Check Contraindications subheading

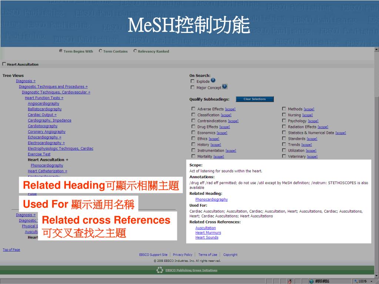pyautogui.click(x=193, y=121)
